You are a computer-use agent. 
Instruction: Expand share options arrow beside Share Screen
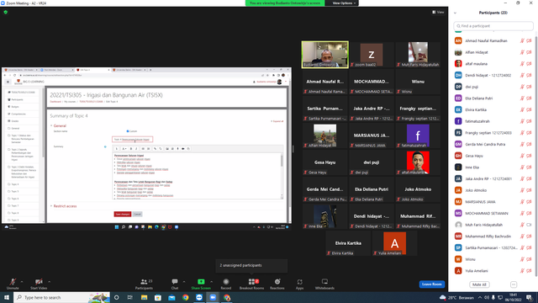click(x=211, y=282)
